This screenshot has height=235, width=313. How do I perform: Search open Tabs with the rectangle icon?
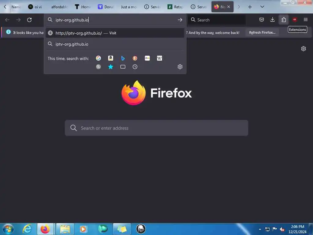123,67
